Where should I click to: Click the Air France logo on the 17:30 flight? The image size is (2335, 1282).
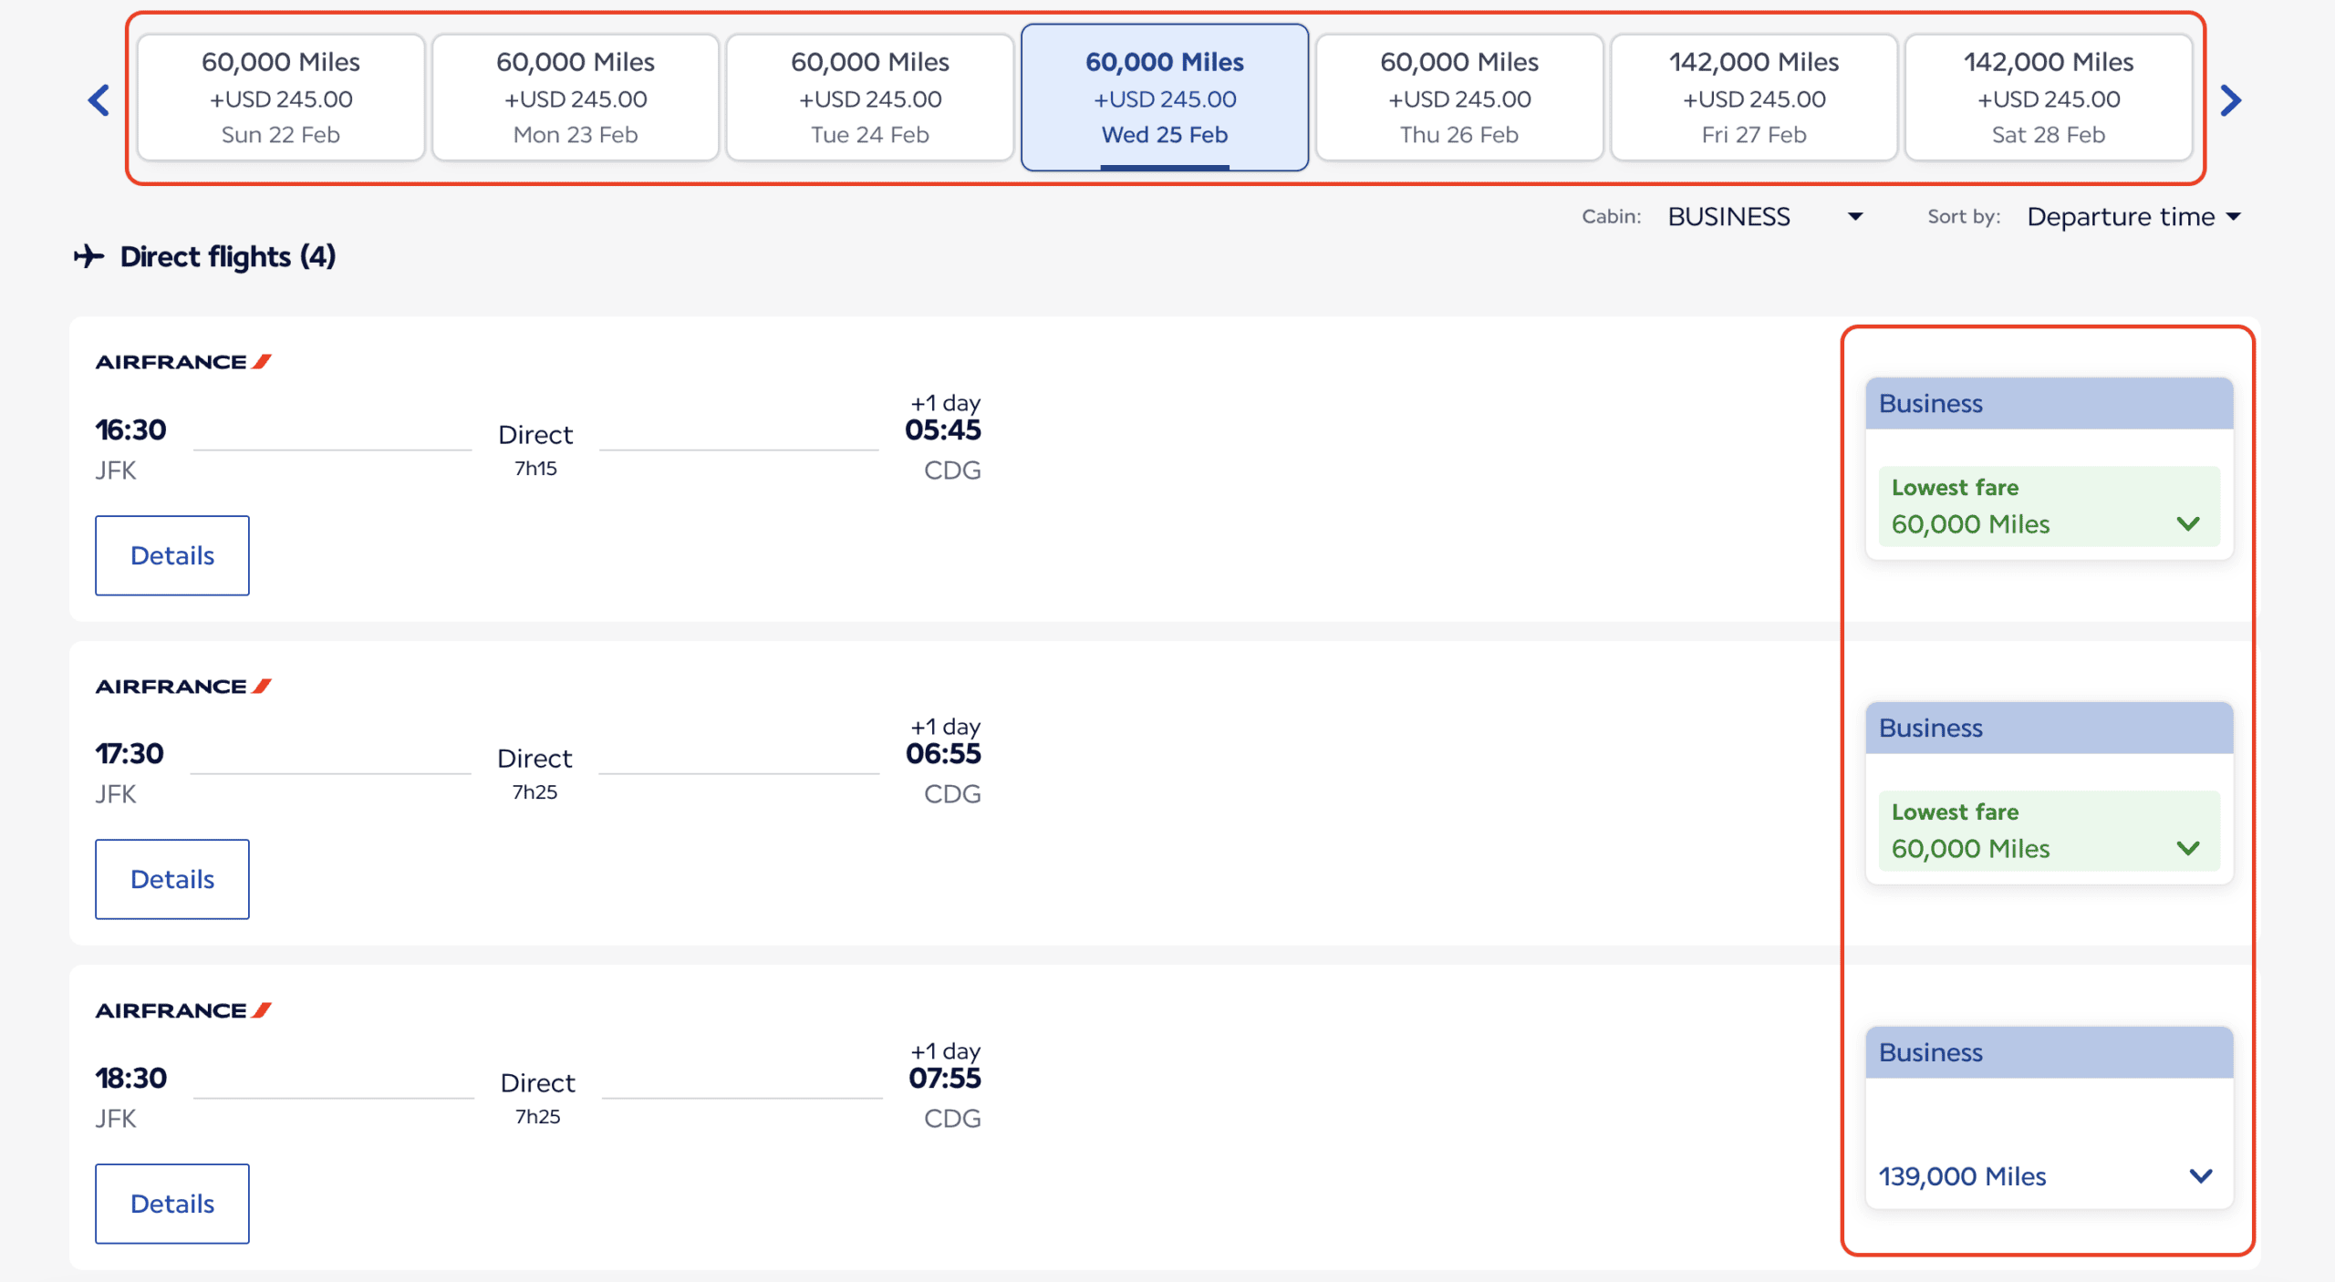tap(182, 685)
